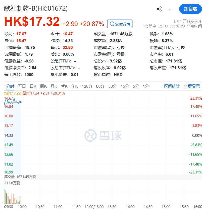209x211 pixels.
Task: Switch to the 五日 chart tab
Action: tap(22, 86)
